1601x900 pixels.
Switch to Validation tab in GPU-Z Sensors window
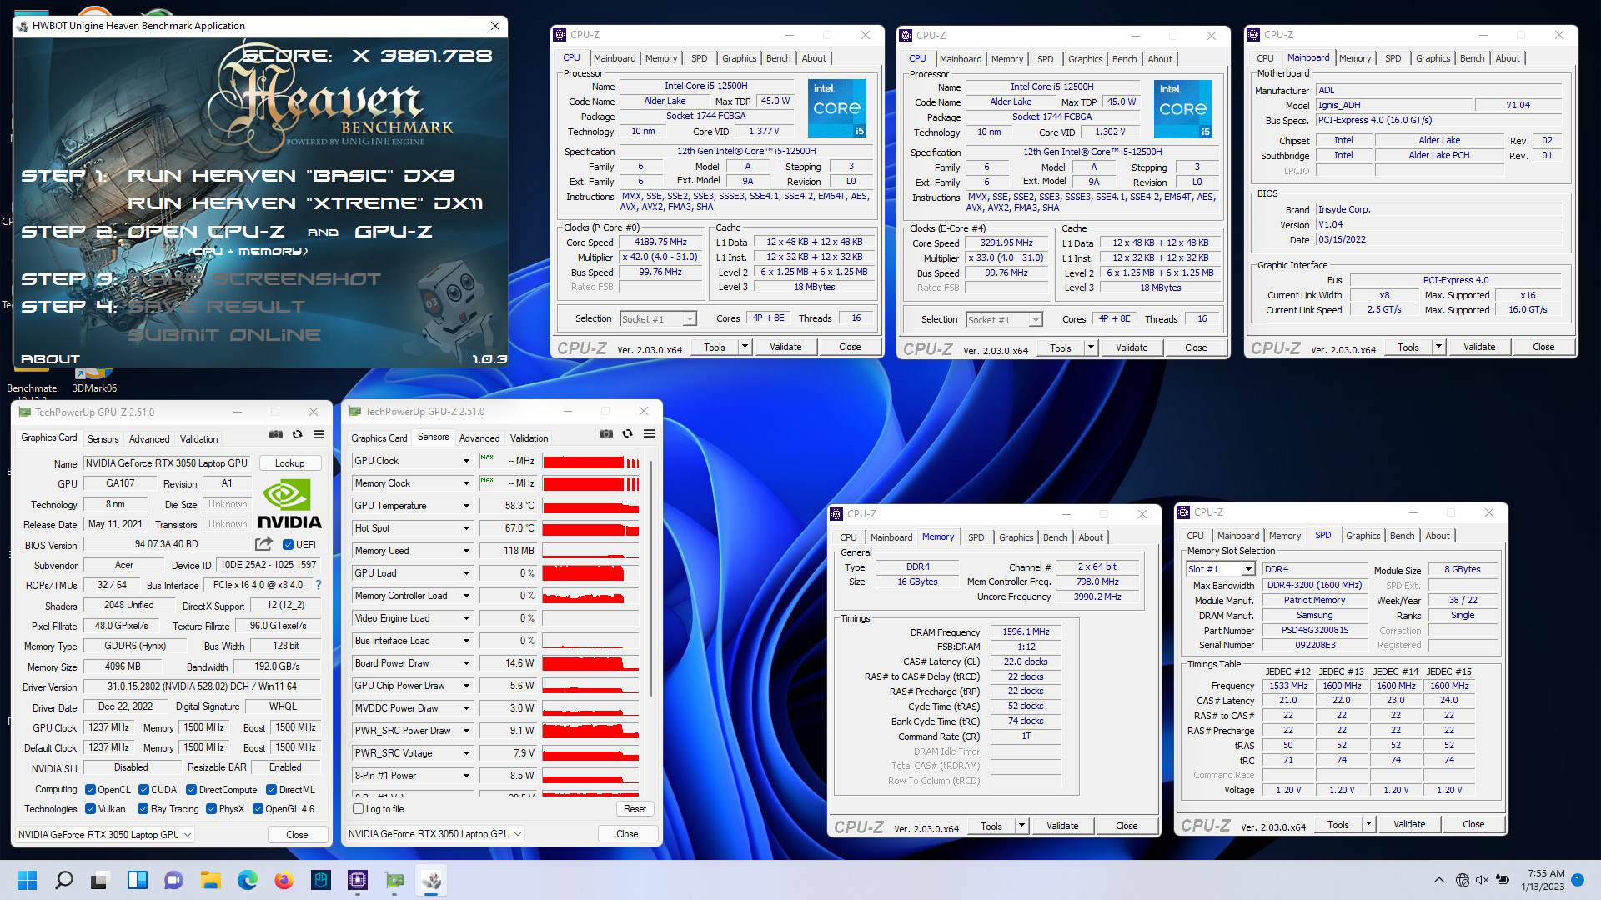click(529, 438)
